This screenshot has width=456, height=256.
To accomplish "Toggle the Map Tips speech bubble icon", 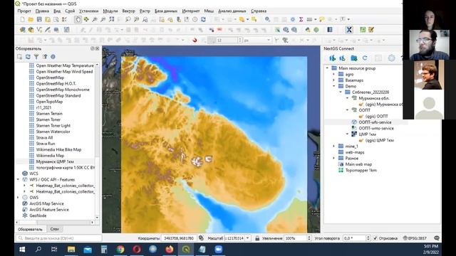I will 321,19.
